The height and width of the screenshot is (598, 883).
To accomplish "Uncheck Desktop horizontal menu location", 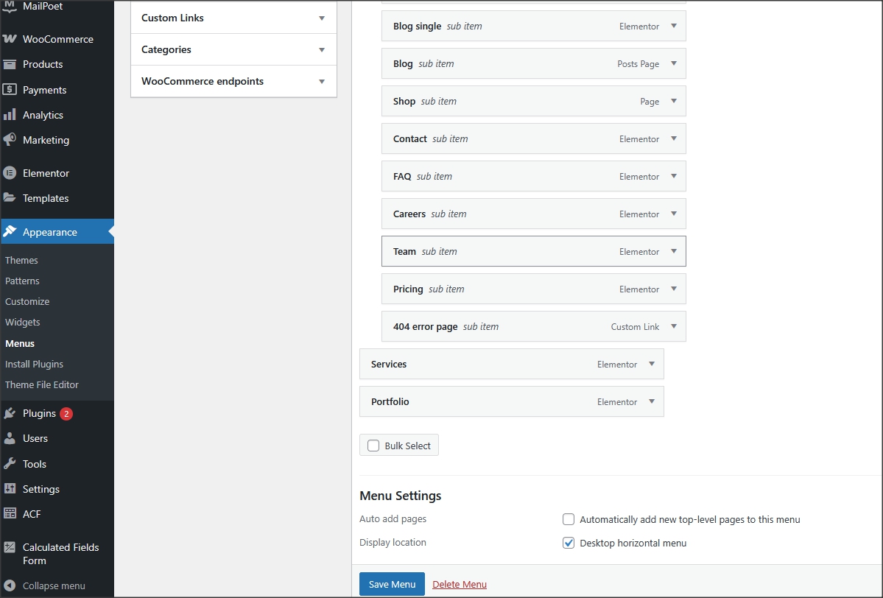I will pos(569,543).
